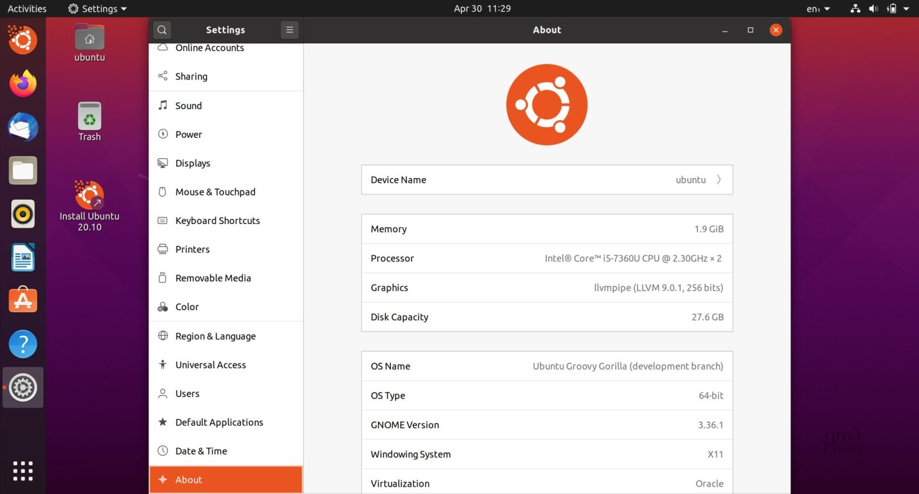The width and height of the screenshot is (919, 494).
Task: Open the Settings search icon
Action: click(x=162, y=30)
